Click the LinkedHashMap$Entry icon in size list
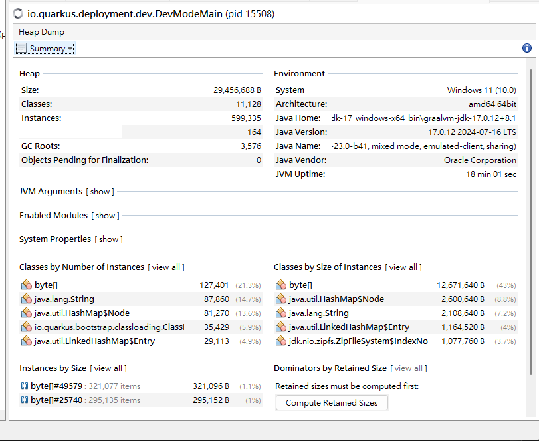 pos(281,327)
